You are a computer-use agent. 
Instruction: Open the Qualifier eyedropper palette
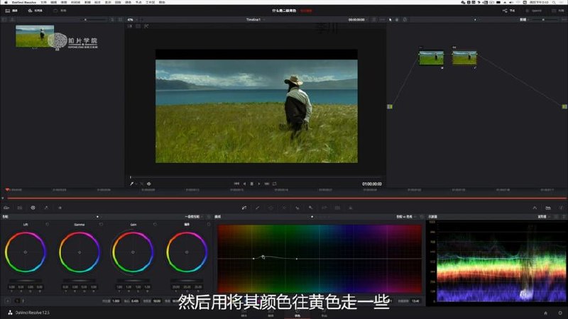[x=258, y=208]
